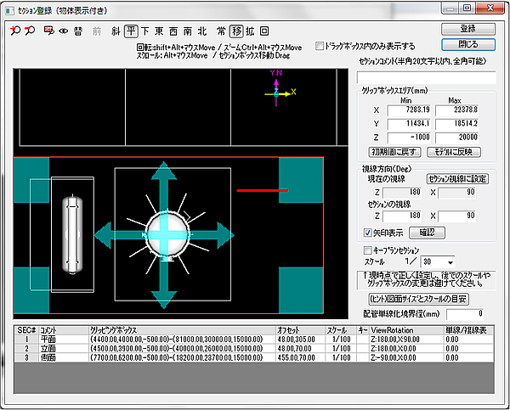The width and height of the screenshot is (510, 410).
Task: Click the X Min clip box field
Action: [407, 110]
